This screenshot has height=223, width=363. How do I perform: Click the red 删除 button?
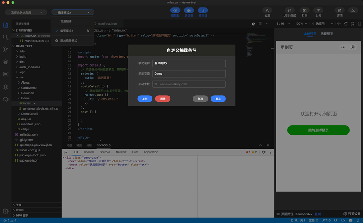163,99
